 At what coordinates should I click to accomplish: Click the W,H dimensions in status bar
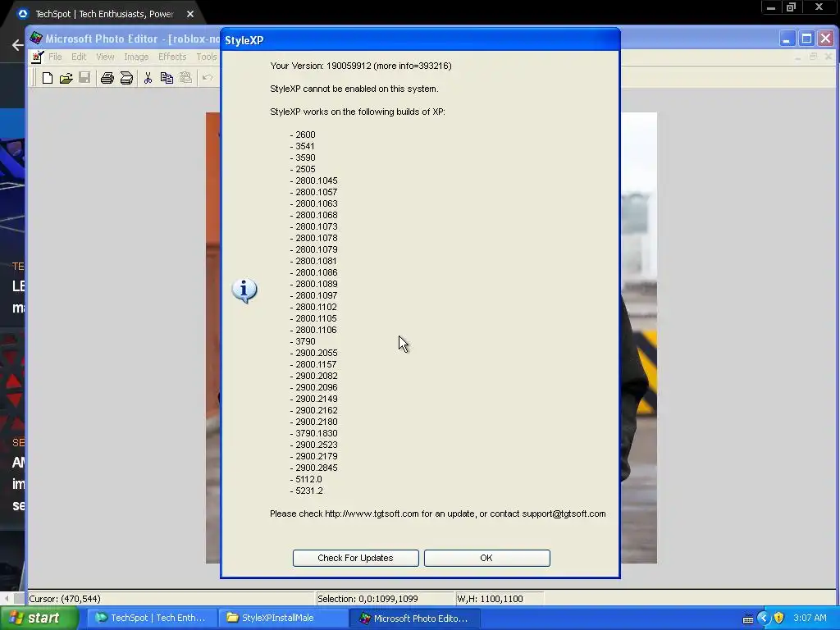pos(491,599)
